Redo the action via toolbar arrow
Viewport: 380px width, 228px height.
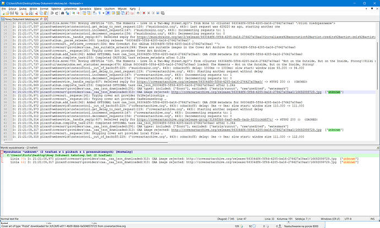(57, 13)
